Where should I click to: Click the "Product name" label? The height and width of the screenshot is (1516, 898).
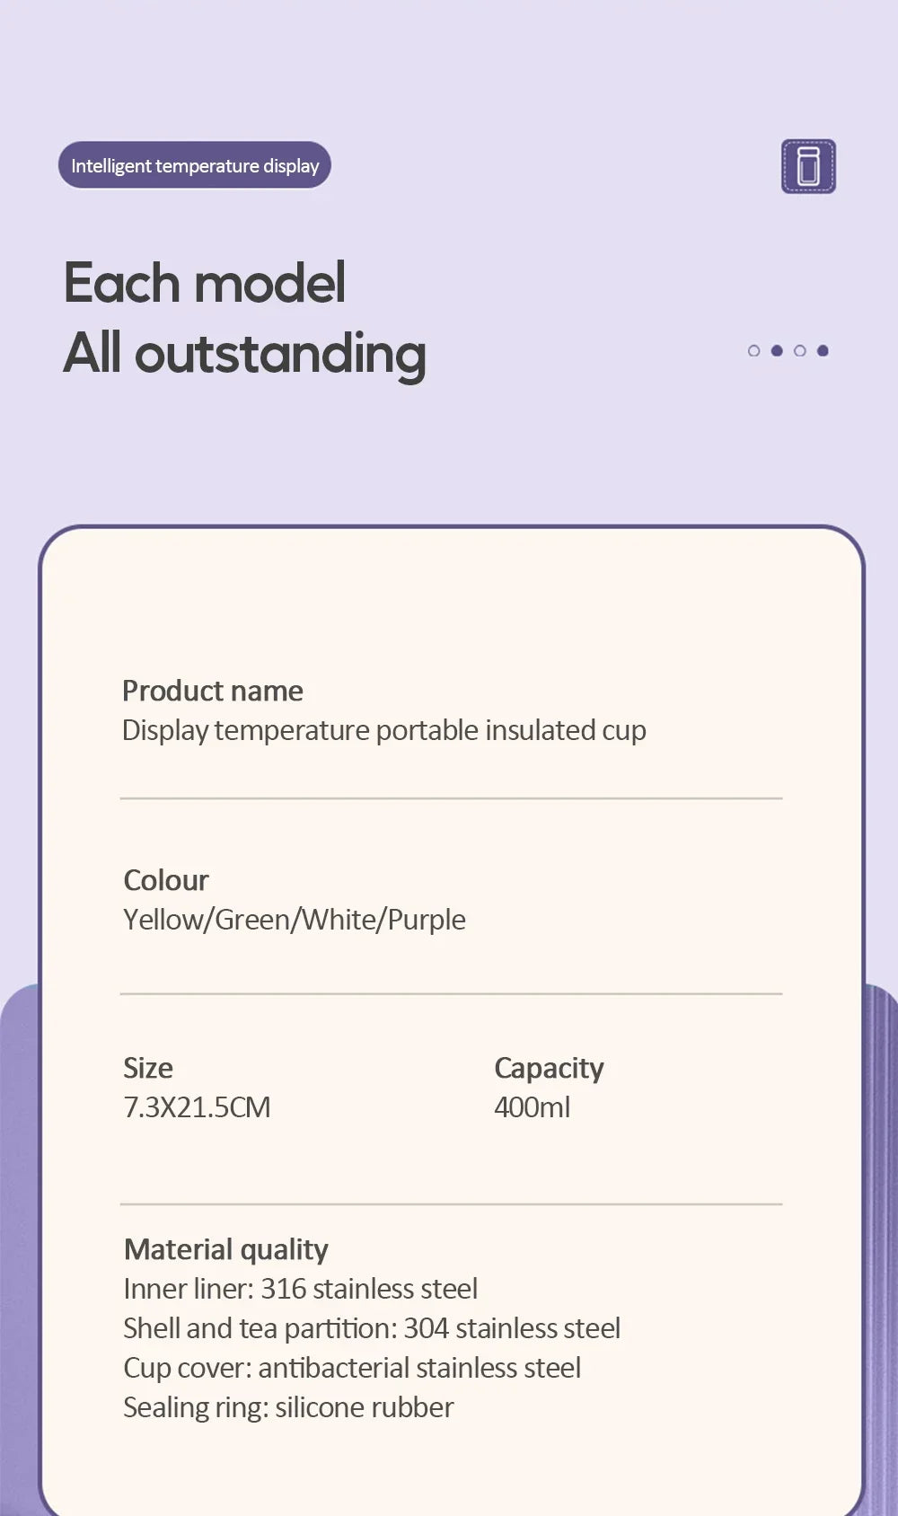pos(213,691)
